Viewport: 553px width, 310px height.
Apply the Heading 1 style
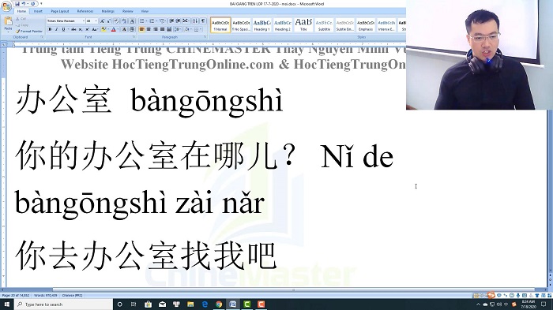(261, 25)
